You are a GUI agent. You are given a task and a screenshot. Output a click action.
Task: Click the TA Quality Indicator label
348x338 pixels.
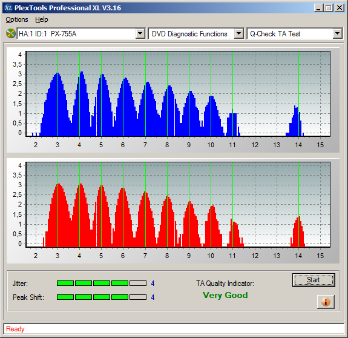pyautogui.click(x=225, y=283)
